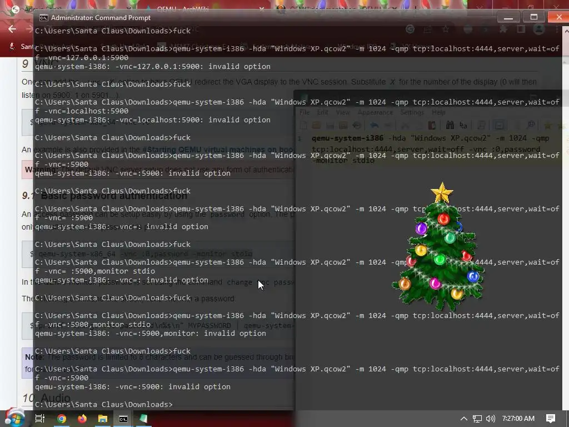Open File Explorer from the taskbar
This screenshot has height=427, width=569.
pos(103,419)
